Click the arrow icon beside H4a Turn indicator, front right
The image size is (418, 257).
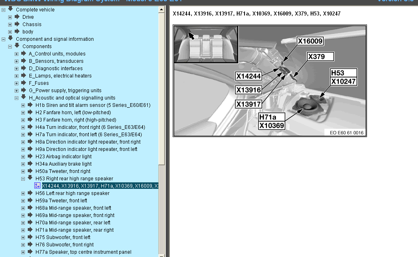click(30, 127)
